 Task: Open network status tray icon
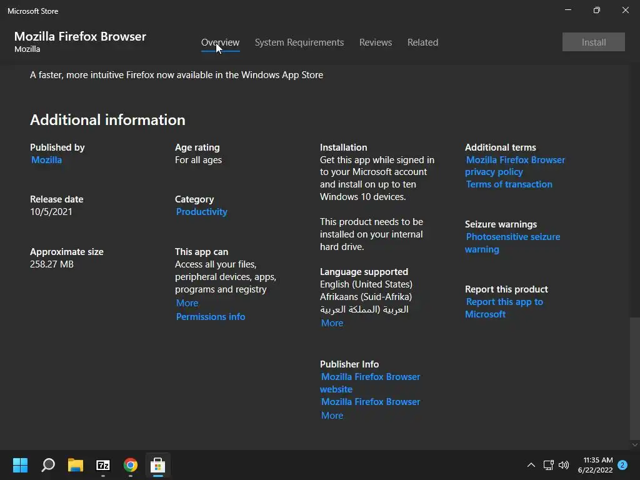(x=548, y=465)
